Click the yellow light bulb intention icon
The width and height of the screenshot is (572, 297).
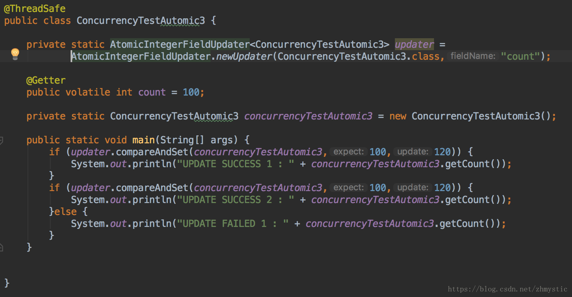[x=15, y=53]
